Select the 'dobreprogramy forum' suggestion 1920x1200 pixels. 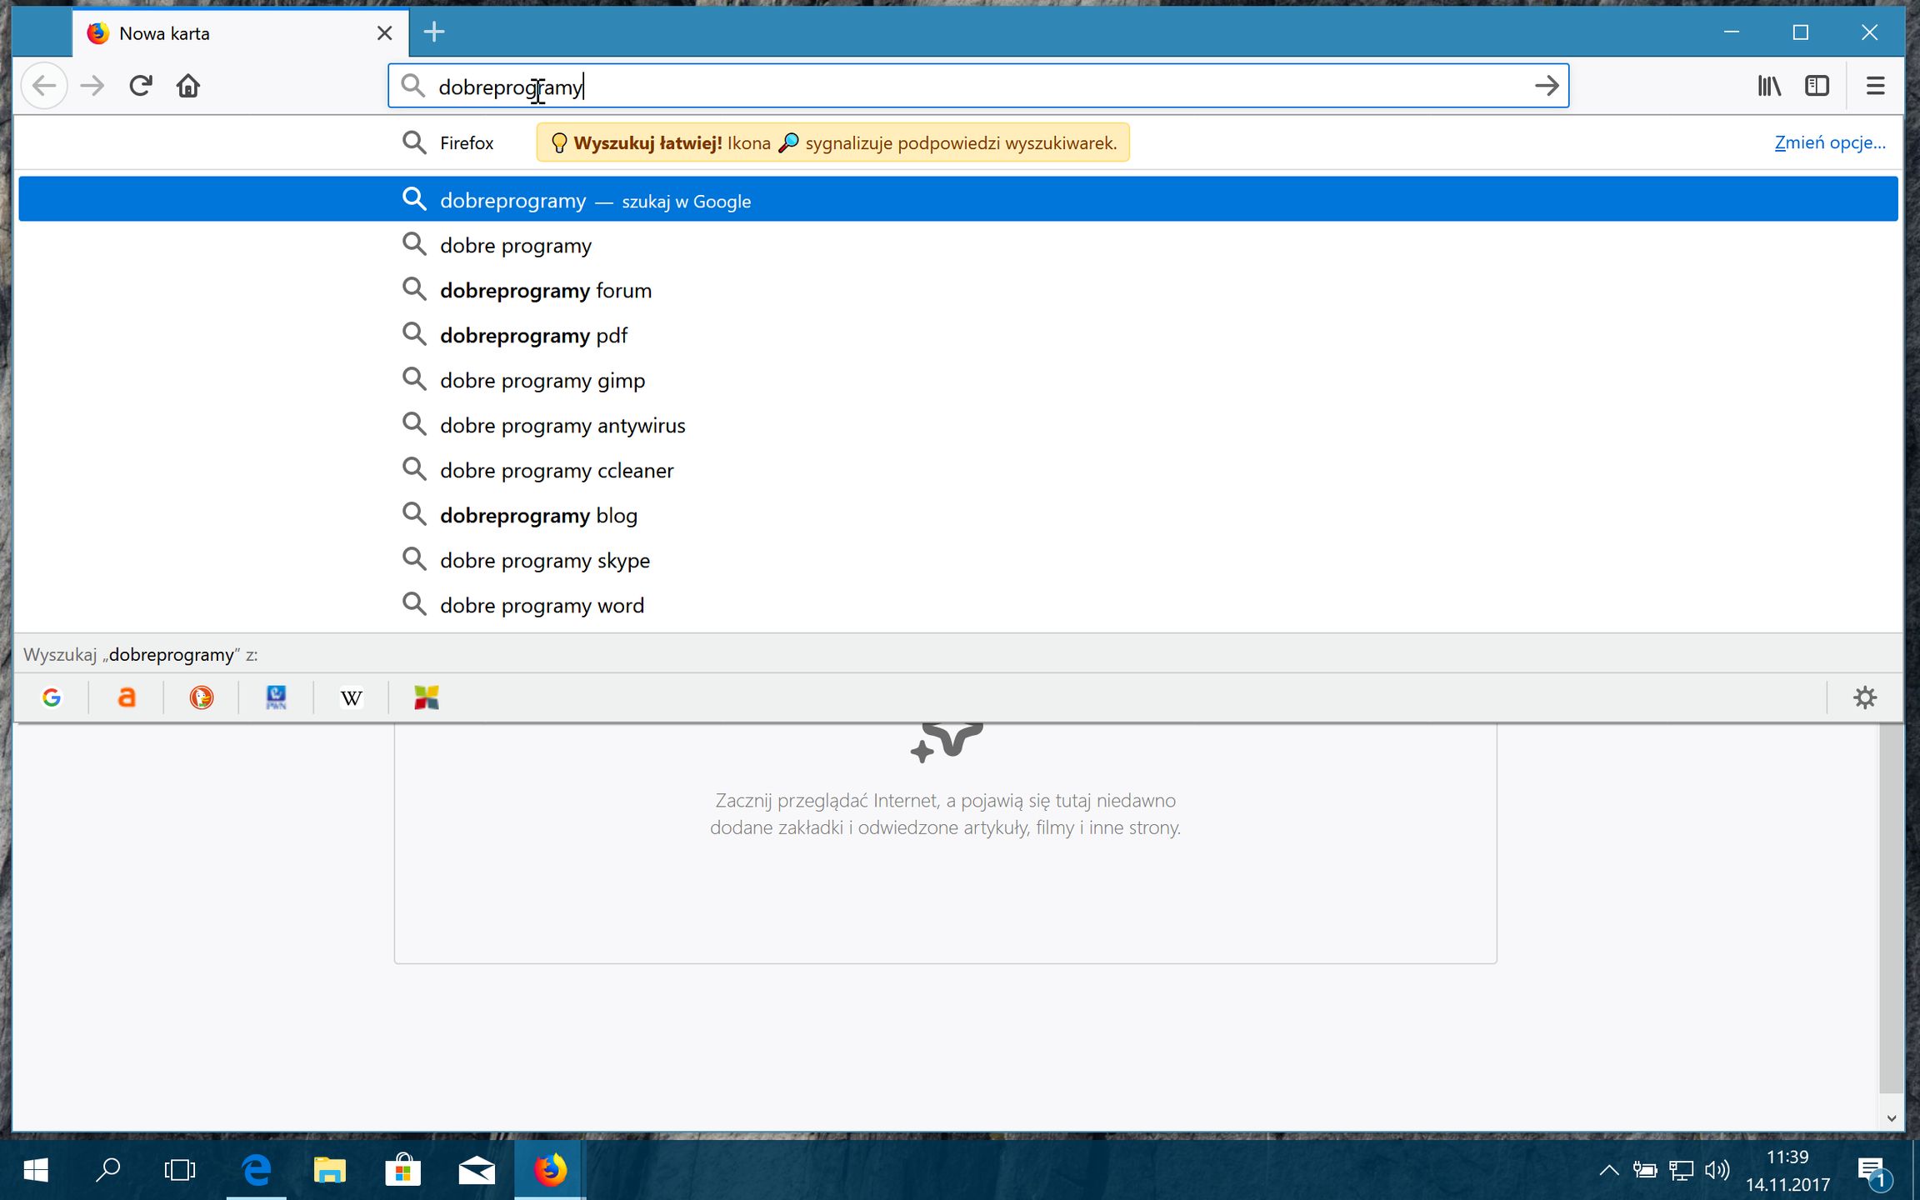(546, 290)
